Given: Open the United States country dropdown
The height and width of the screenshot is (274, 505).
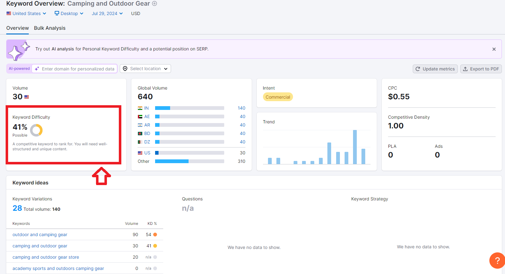Looking at the screenshot, I should pos(26,13).
